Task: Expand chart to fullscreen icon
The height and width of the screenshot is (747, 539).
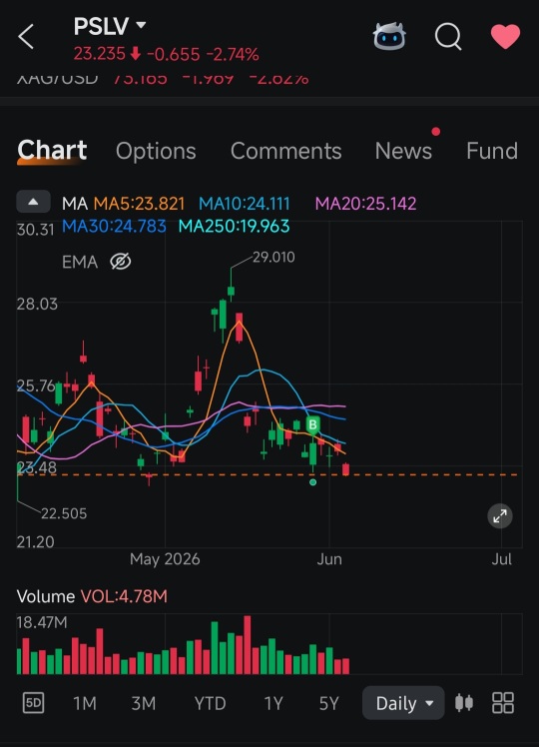Action: pos(500,516)
